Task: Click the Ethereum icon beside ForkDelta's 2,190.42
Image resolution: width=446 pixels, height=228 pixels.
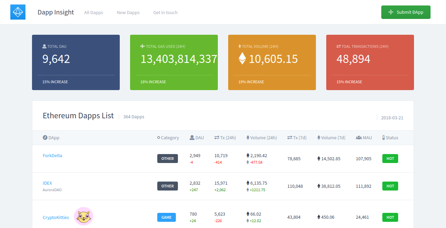Action: 248,155
